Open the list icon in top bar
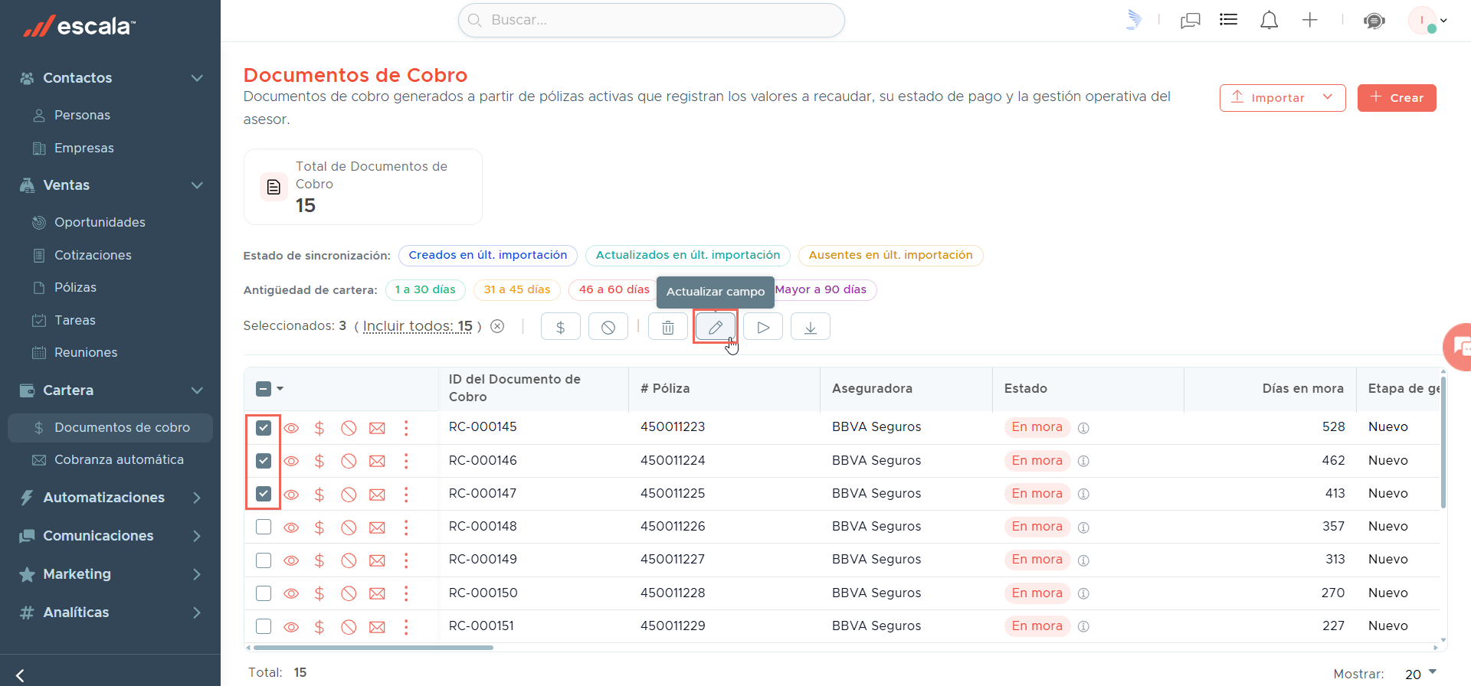 1229,20
